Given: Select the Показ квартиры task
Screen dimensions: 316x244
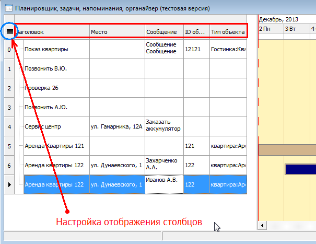Looking at the screenshot, I should coord(47,50).
